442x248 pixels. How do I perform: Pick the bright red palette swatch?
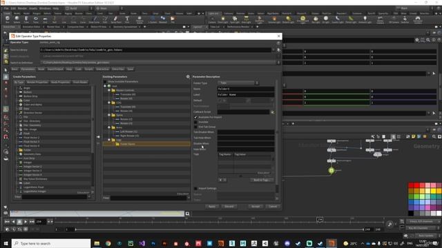(x=416, y=185)
